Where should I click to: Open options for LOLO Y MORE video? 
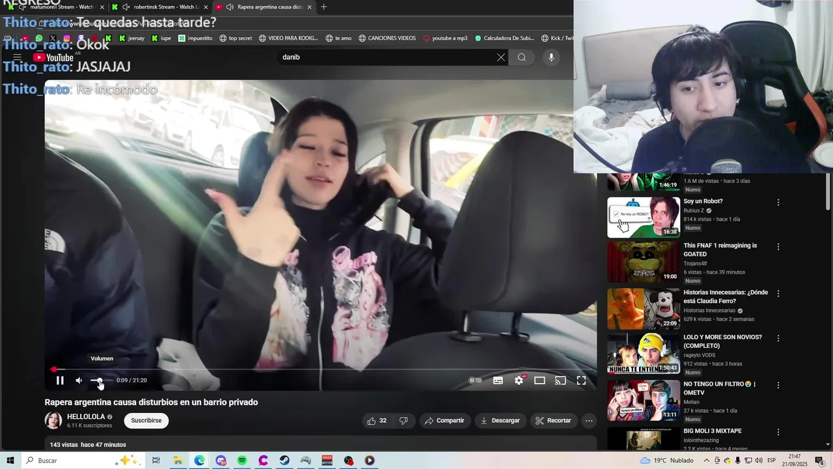(x=778, y=339)
